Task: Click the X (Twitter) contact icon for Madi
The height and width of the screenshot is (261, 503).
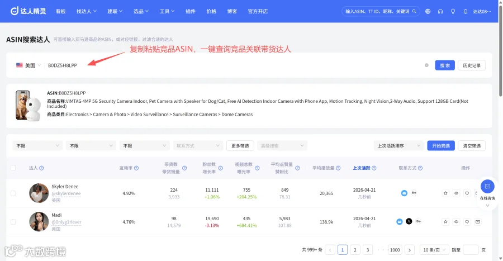Action: (409, 221)
